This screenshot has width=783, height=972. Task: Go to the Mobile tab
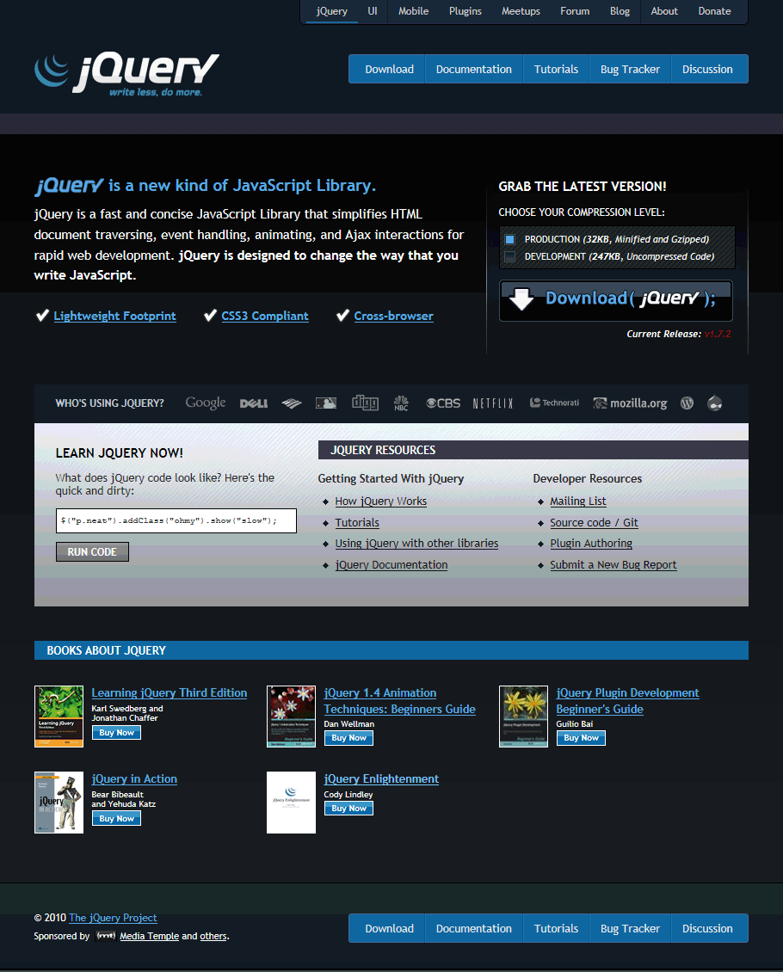(414, 11)
